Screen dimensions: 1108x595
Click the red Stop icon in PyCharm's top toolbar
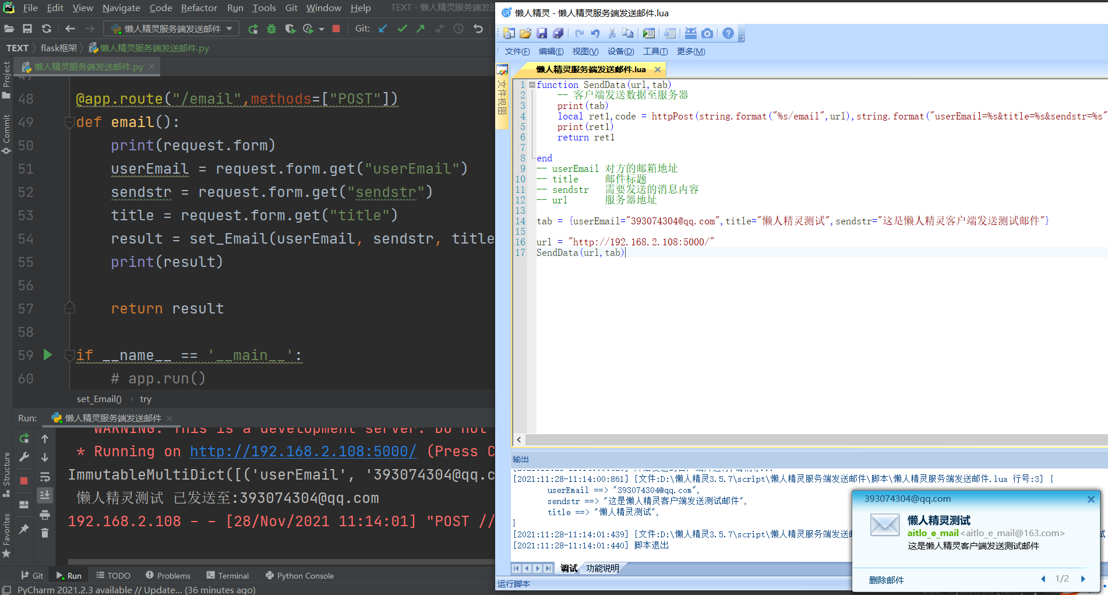click(336, 29)
